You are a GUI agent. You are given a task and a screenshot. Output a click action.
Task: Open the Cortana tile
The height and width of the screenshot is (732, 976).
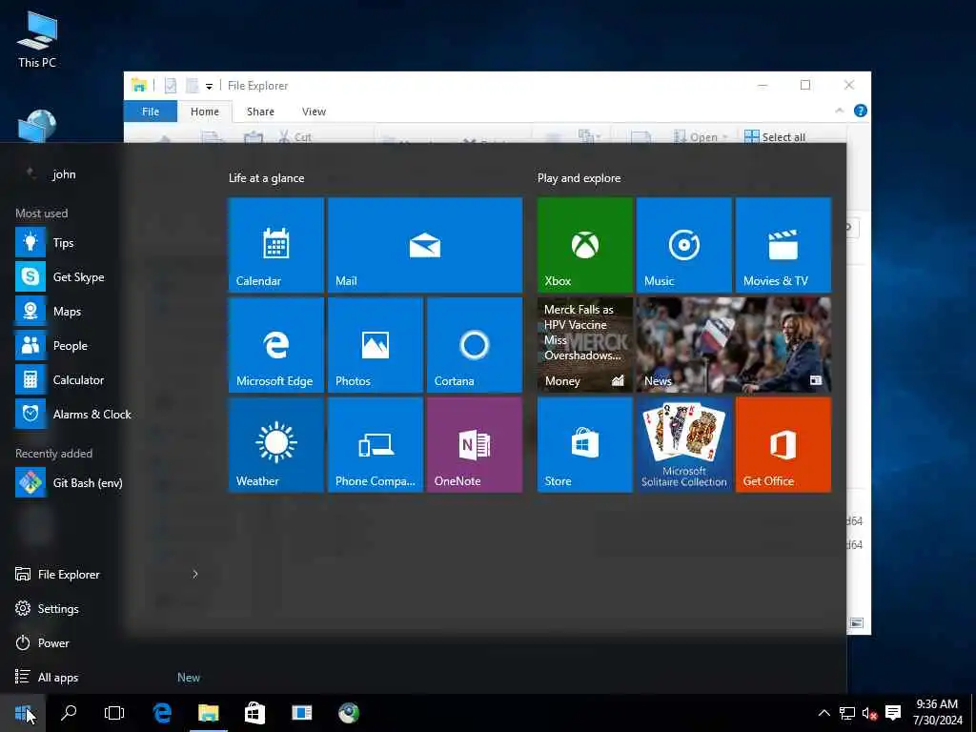[x=475, y=345]
